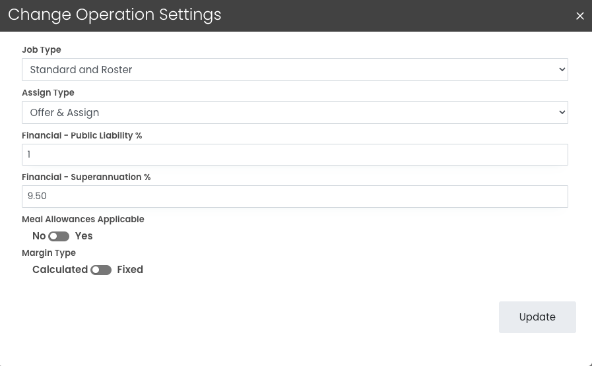
Task: Click the Meal Allowances Applicable heading
Action: (x=82, y=220)
